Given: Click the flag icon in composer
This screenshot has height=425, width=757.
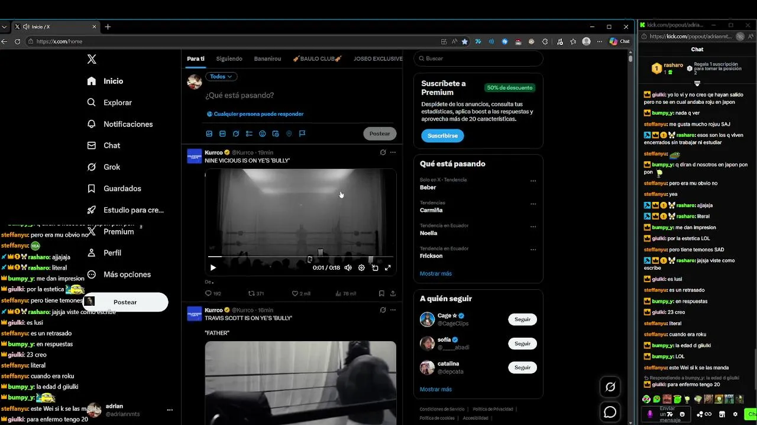Looking at the screenshot, I should coord(302,134).
